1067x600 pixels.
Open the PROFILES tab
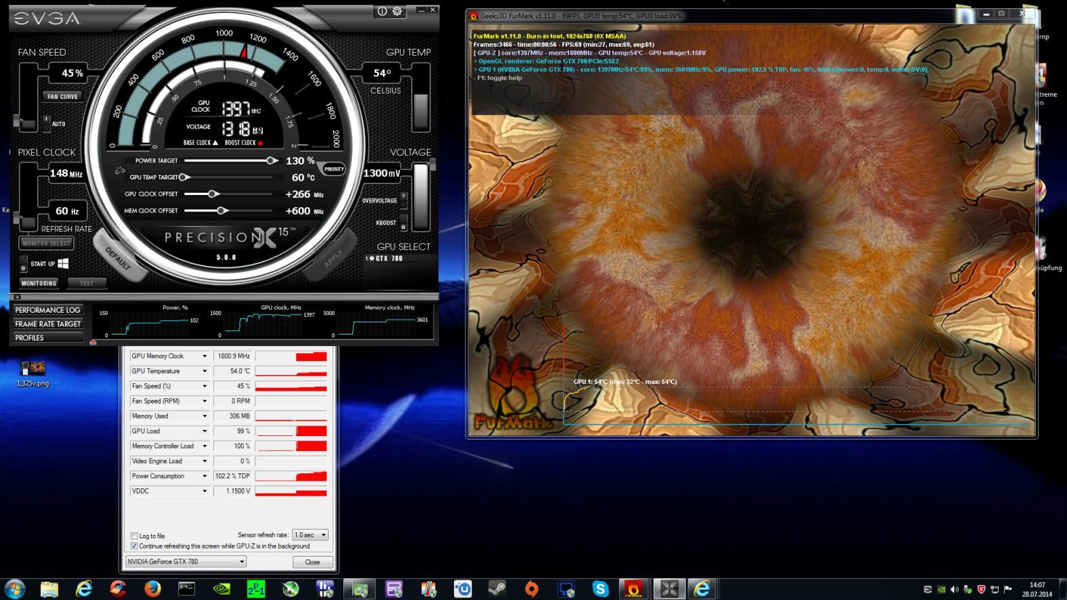47,337
